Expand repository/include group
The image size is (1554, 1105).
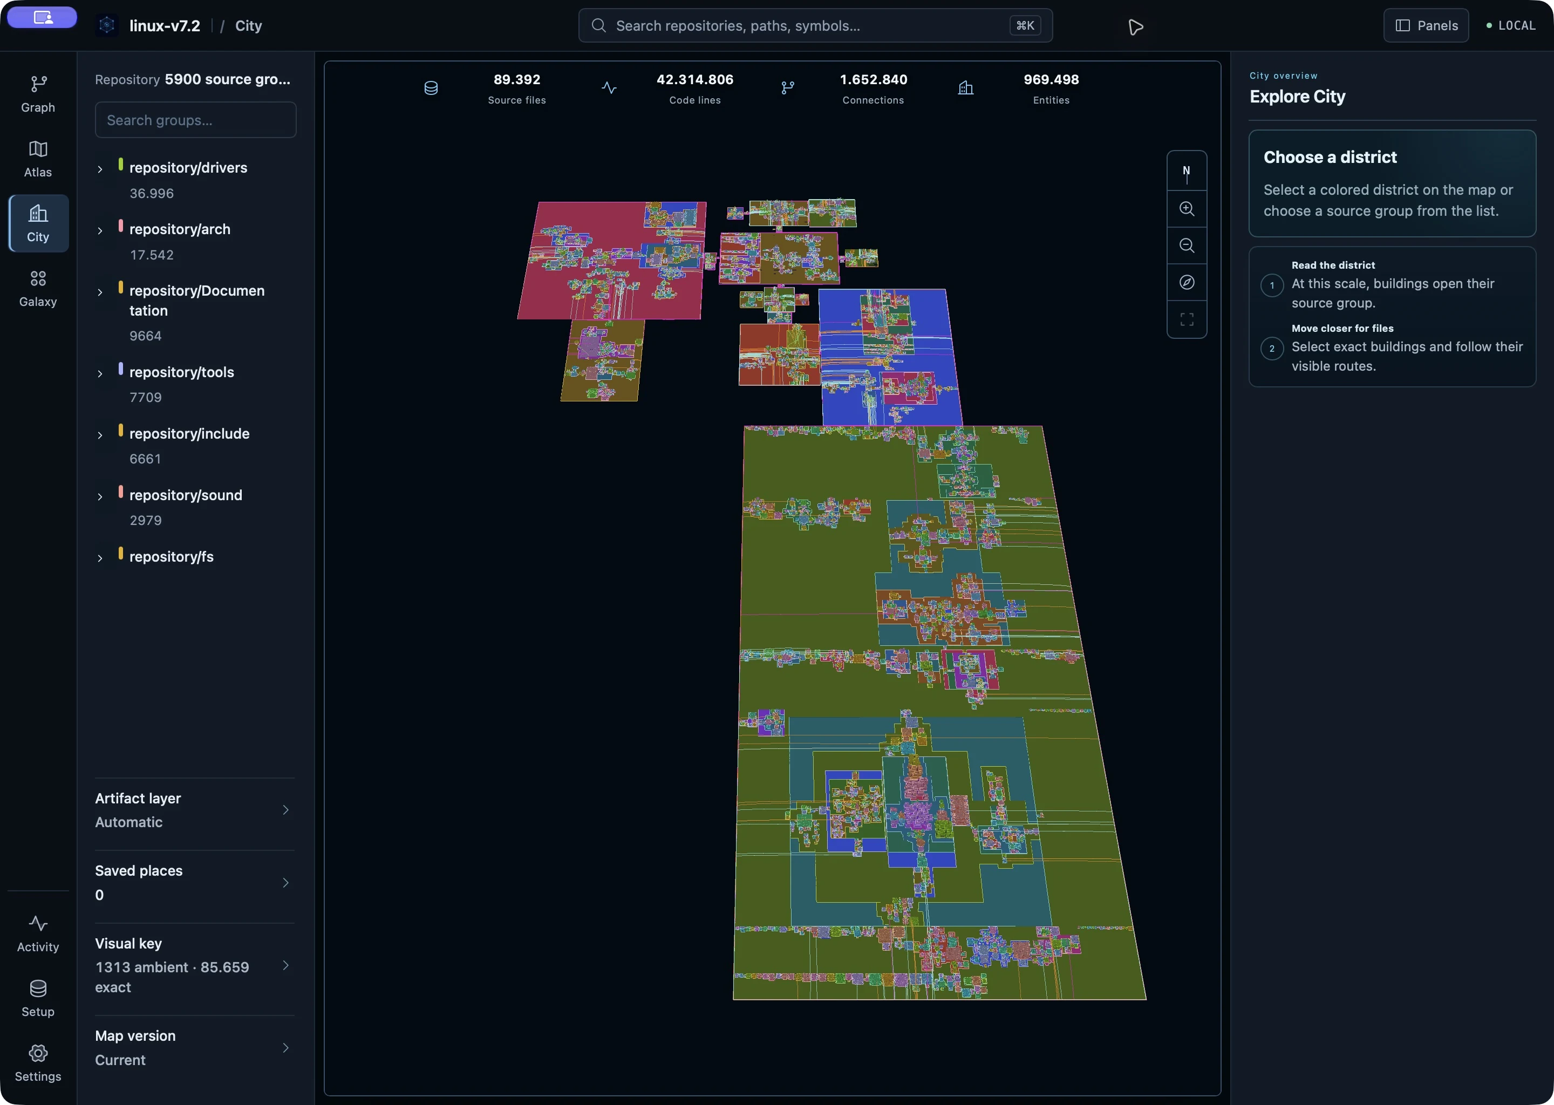point(100,435)
